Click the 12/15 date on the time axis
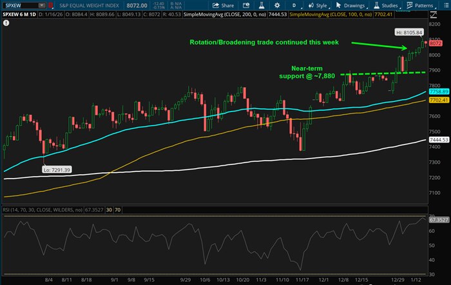Image resolution: width=451 pixels, height=285 pixels. point(361,280)
